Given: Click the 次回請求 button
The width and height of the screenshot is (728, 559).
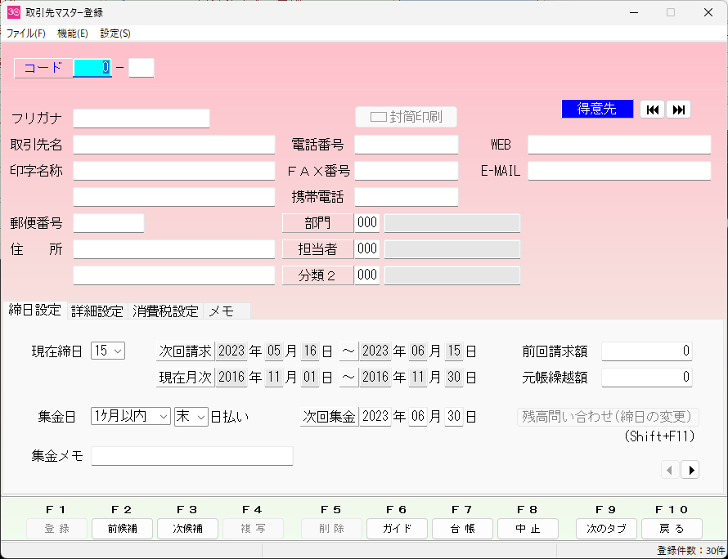Looking at the screenshot, I should [185, 351].
